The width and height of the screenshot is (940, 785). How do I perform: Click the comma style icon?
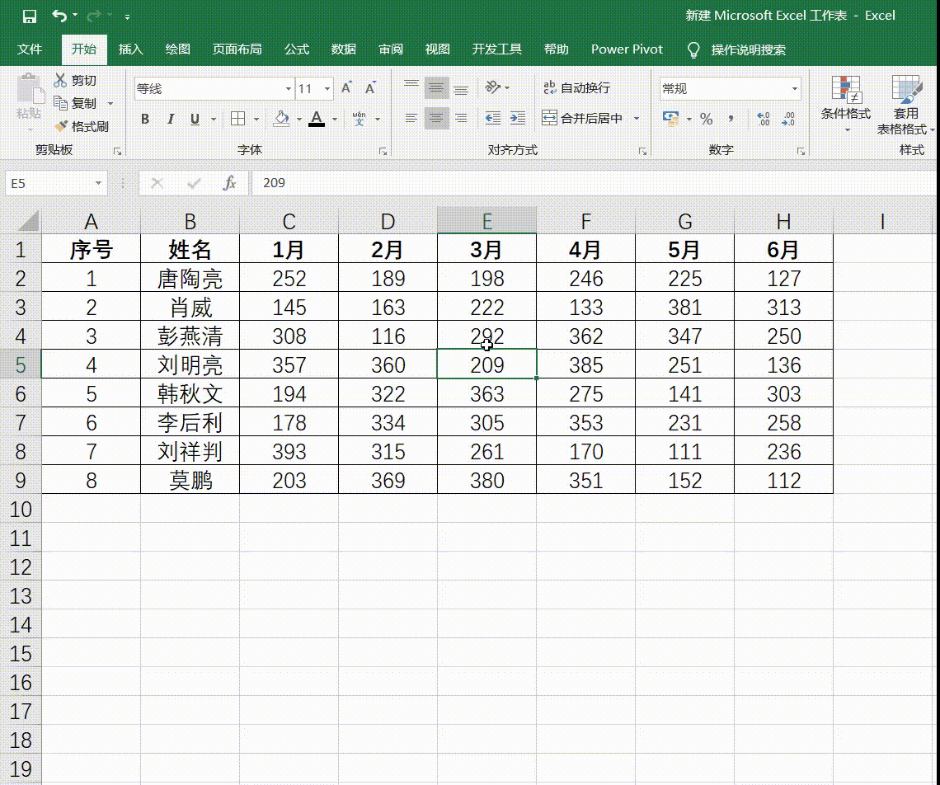point(731,119)
